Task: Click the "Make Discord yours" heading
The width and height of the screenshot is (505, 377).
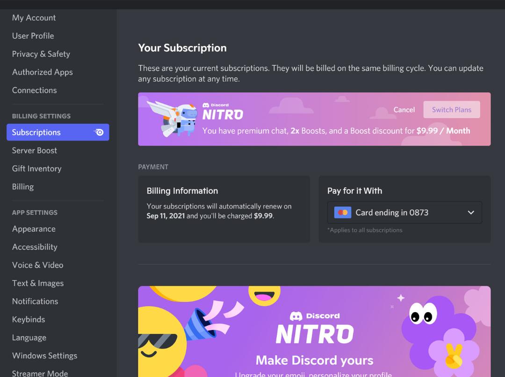Action: 314,360
